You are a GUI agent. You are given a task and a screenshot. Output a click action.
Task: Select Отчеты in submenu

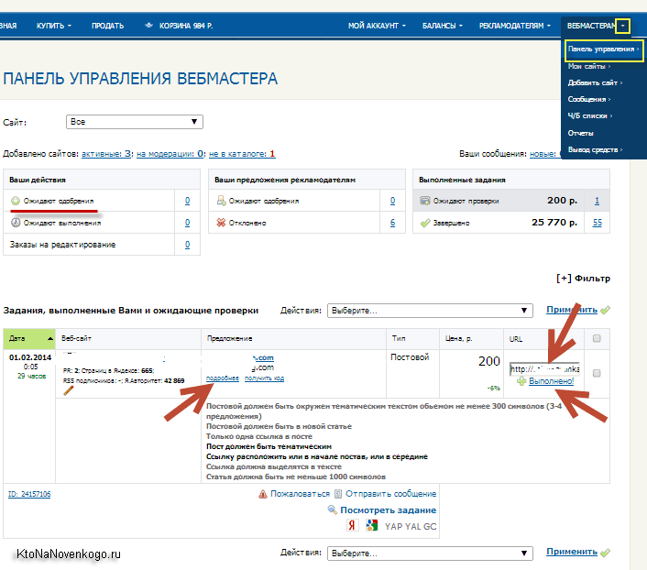point(581,133)
